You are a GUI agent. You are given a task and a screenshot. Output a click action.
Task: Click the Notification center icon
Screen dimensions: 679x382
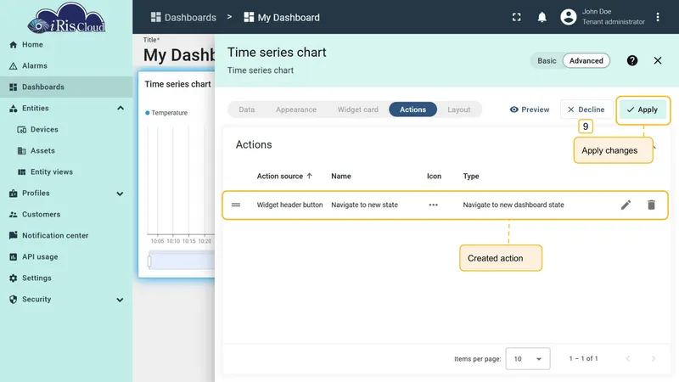pyautogui.click(x=14, y=235)
